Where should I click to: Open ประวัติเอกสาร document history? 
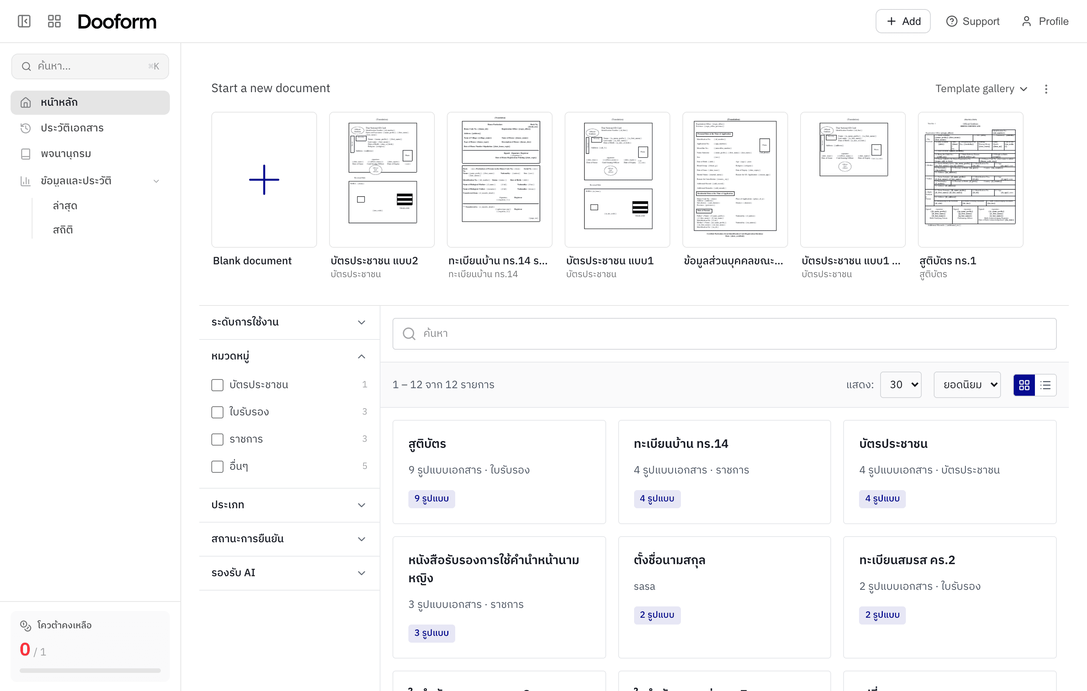pos(72,128)
